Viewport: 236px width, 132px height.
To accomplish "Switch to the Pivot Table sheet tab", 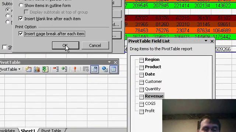I will coord(51,131).
